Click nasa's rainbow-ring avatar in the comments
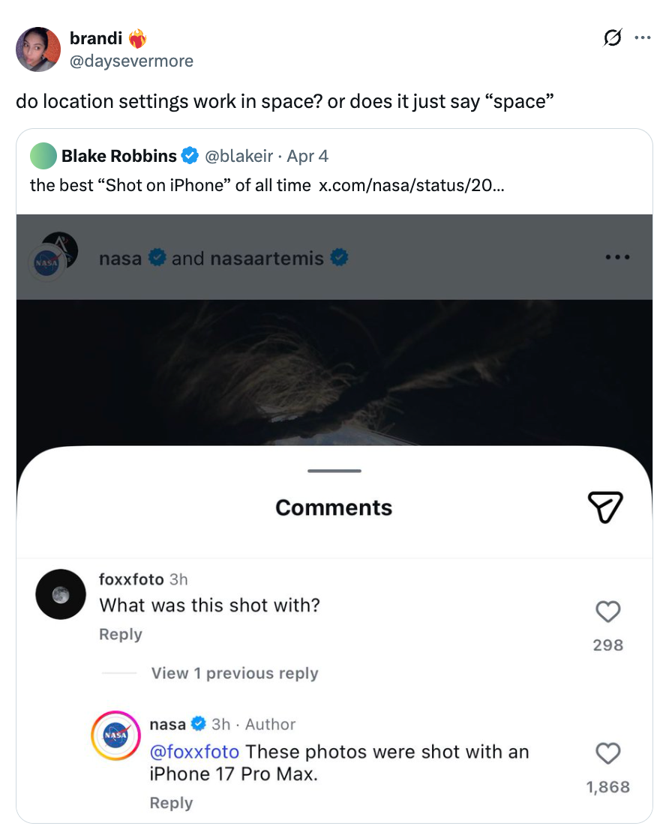The image size is (669, 838). [x=115, y=735]
